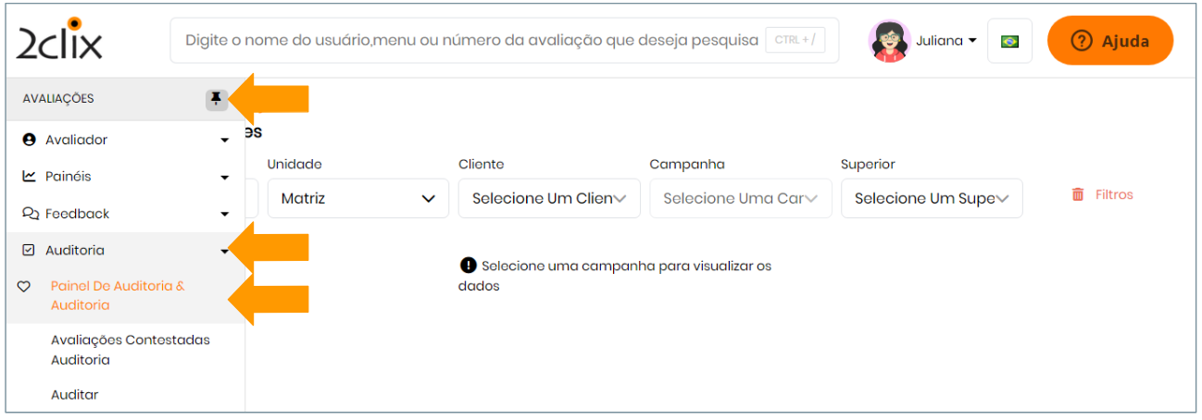
Task: Expand the Painéis menu arrow
Action: pos(224,178)
